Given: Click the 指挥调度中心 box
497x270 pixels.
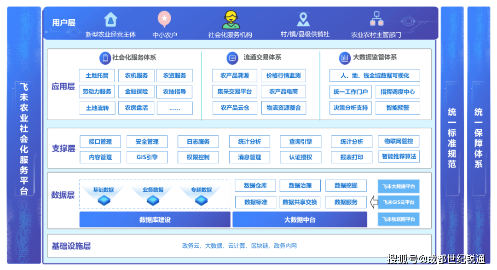Looking at the screenshot, I should 397,92.
